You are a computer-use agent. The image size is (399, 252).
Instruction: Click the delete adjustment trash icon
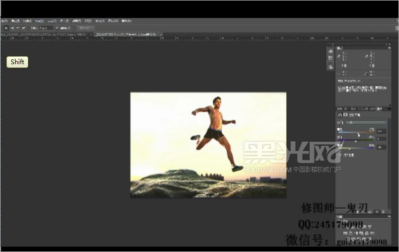[x=383, y=212]
